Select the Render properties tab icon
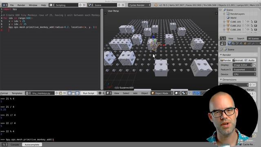This screenshot has width=261, height=147. coord(229,44)
